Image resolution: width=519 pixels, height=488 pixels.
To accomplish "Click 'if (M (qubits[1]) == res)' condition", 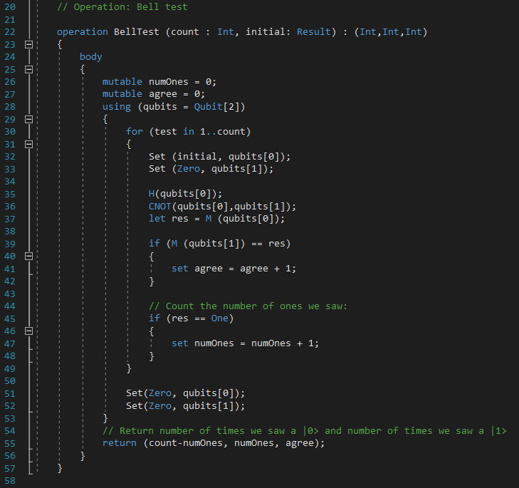I will 219,244.
